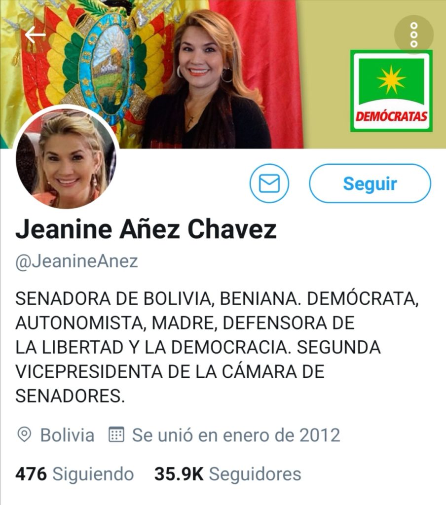This screenshot has height=505, width=446.
Task: Go back using the white arrow
Action: coord(36,35)
